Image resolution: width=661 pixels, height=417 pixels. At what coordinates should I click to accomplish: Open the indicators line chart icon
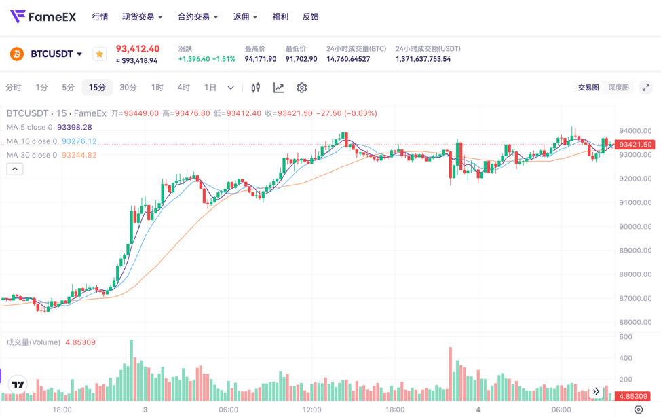pyautogui.click(x=278, y=88)
